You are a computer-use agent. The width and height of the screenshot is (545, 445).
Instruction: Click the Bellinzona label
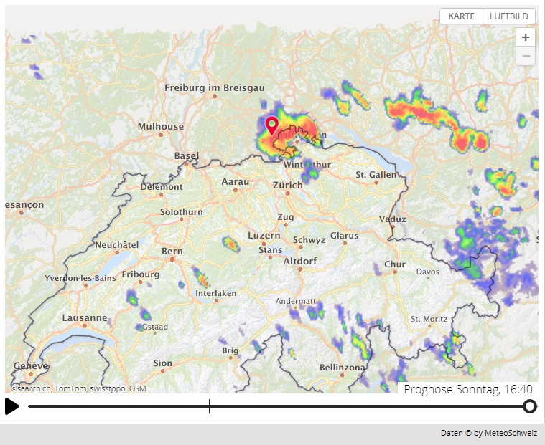[x=343, y=368]
